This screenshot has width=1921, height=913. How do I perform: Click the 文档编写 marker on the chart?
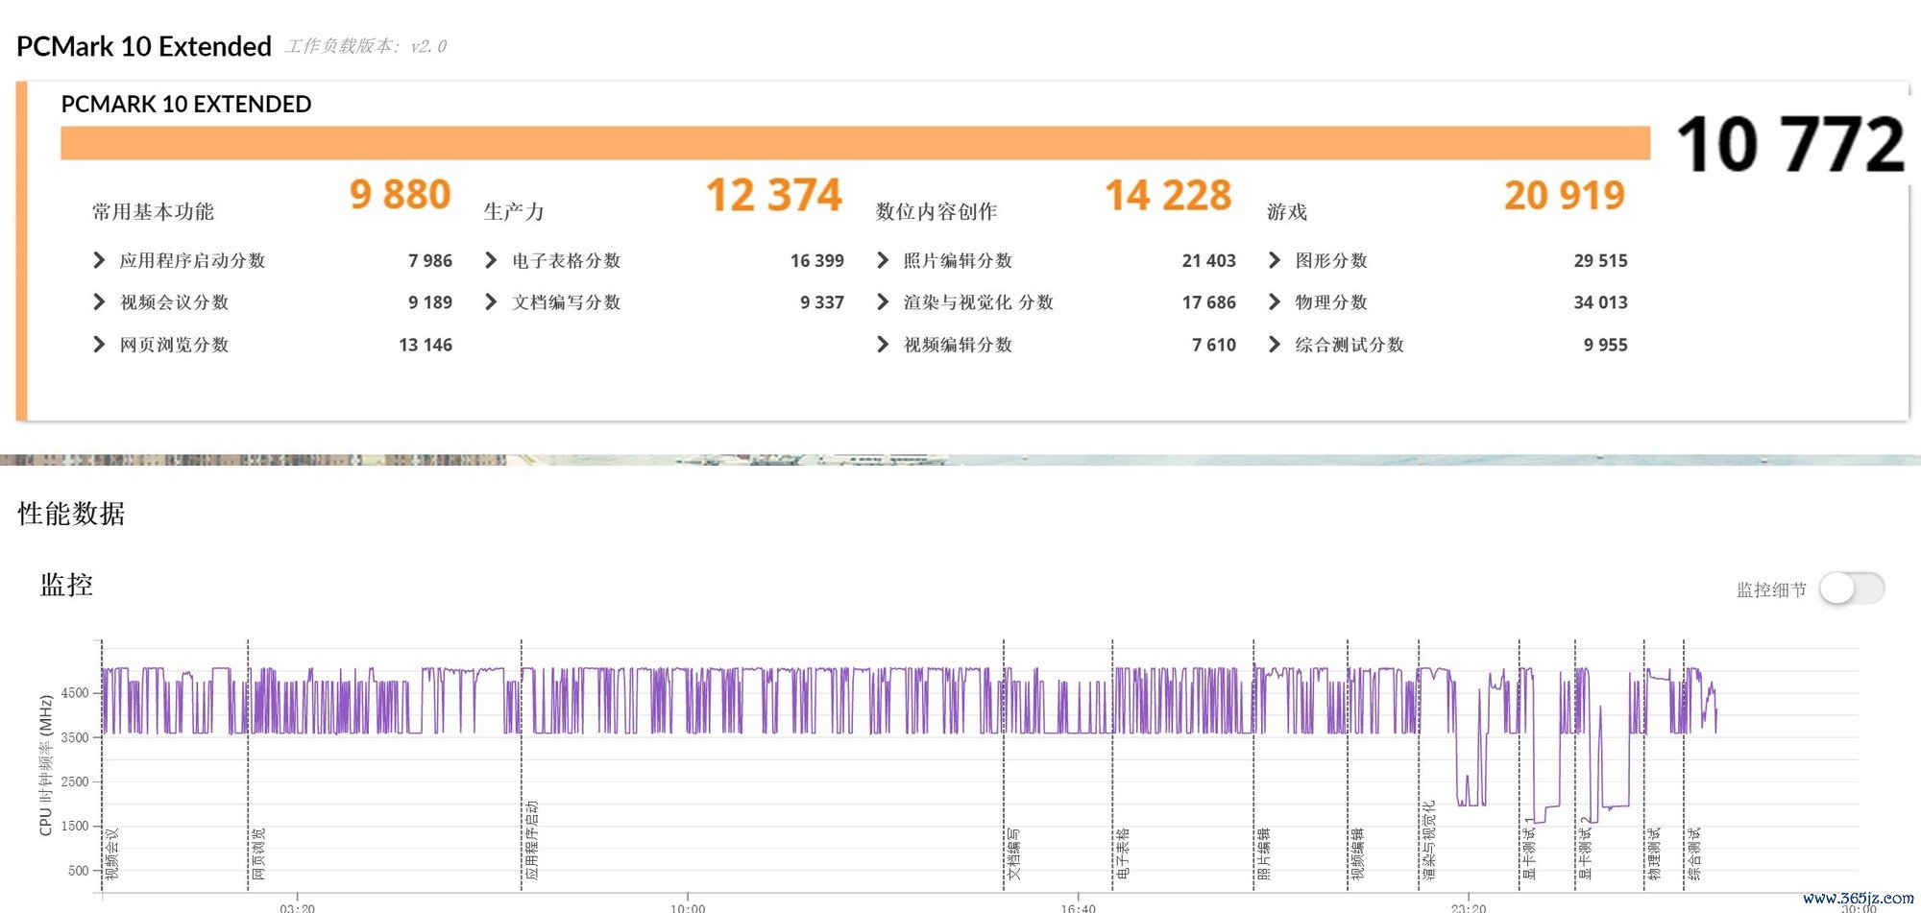click(1014, 854)
